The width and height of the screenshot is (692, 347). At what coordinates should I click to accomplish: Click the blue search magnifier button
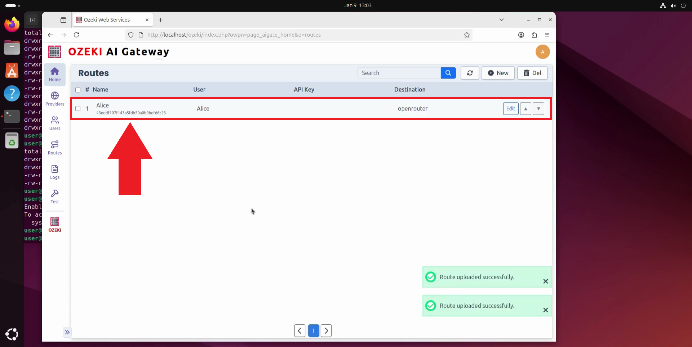click(x=448, y=73)
